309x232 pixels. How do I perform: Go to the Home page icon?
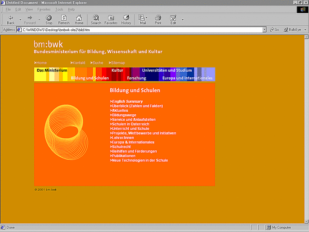[x=79, y=20]
